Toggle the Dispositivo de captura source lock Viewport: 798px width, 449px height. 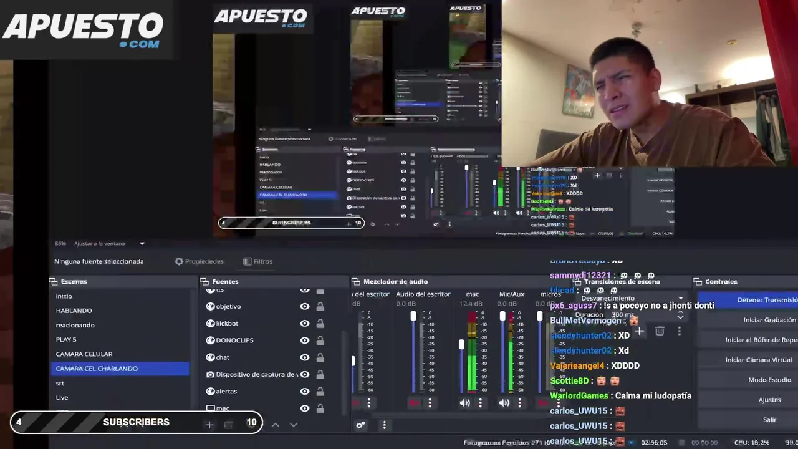tap(320, 374)
